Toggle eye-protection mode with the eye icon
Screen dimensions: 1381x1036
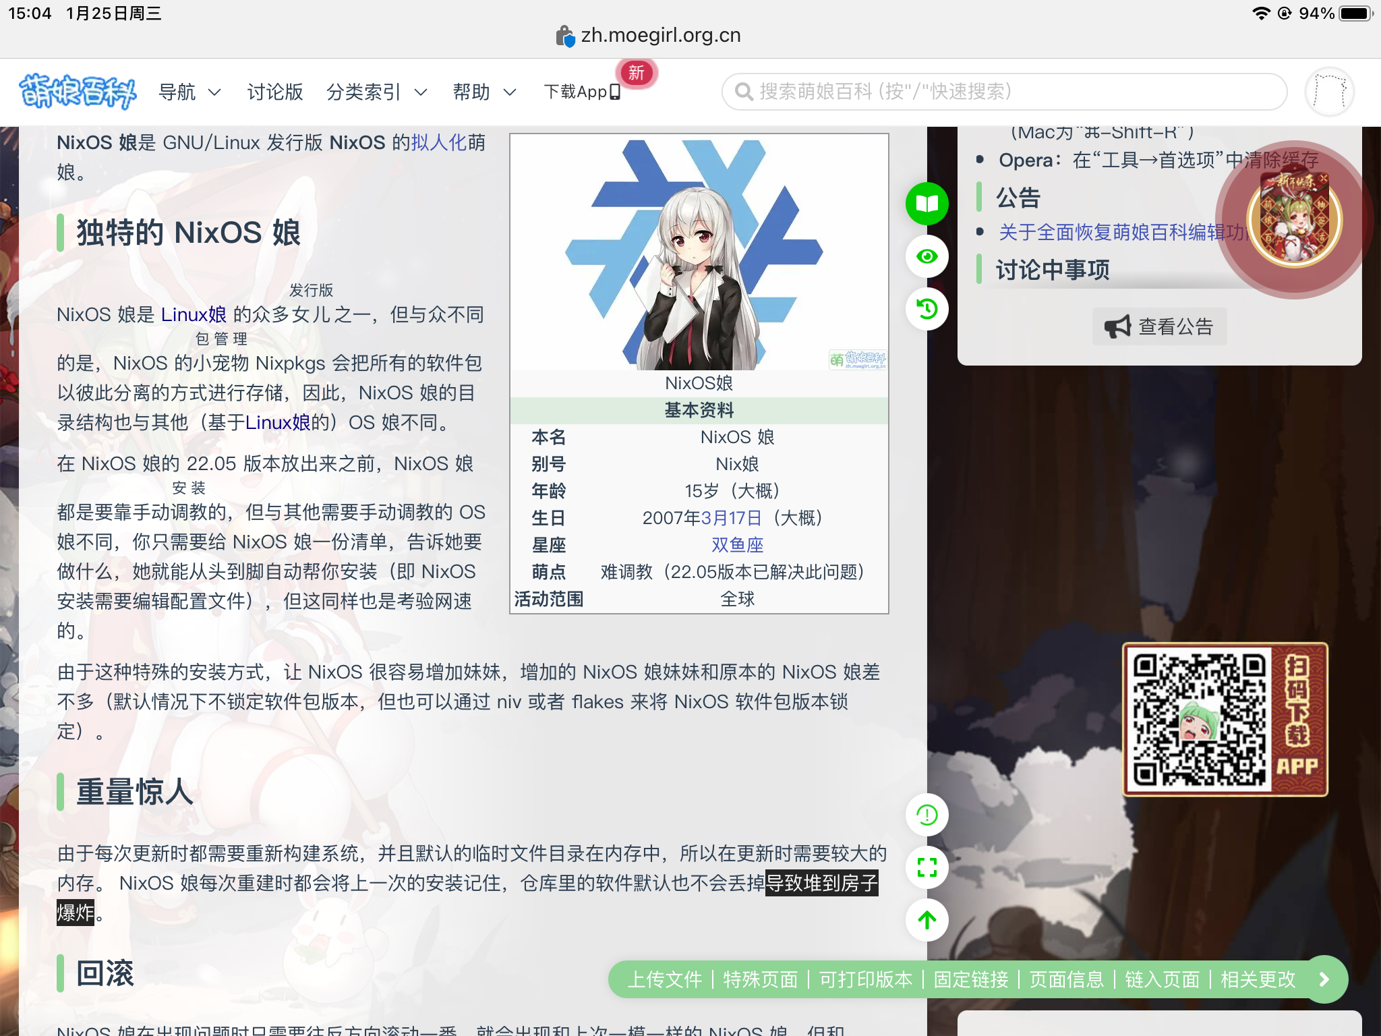tap(927, 257)
